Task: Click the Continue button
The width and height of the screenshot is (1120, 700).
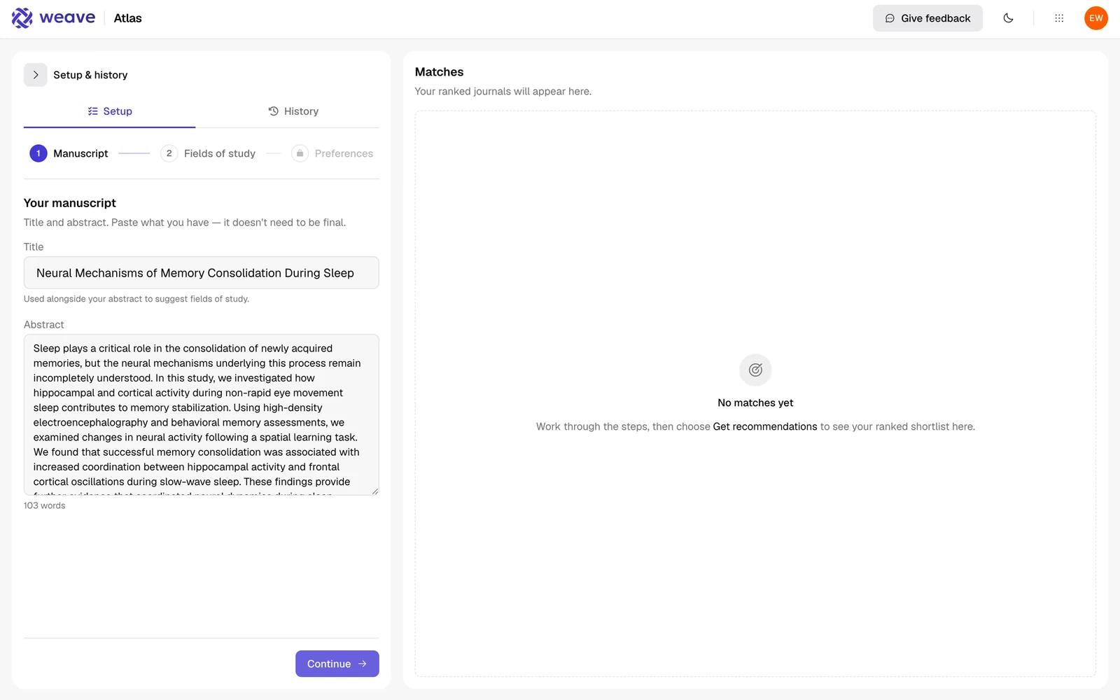Action: tap(337, 664)
